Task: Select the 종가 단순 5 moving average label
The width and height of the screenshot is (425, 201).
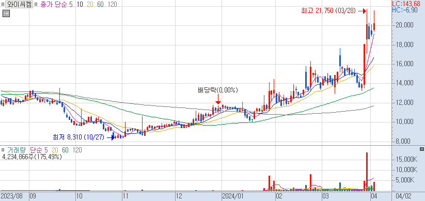Action: (x=57, y=4)
